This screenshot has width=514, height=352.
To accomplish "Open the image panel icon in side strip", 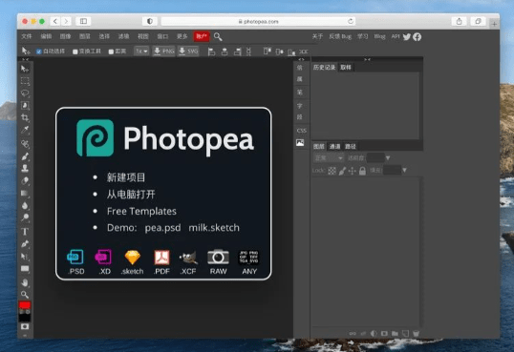I will click(x=300, y=143).
